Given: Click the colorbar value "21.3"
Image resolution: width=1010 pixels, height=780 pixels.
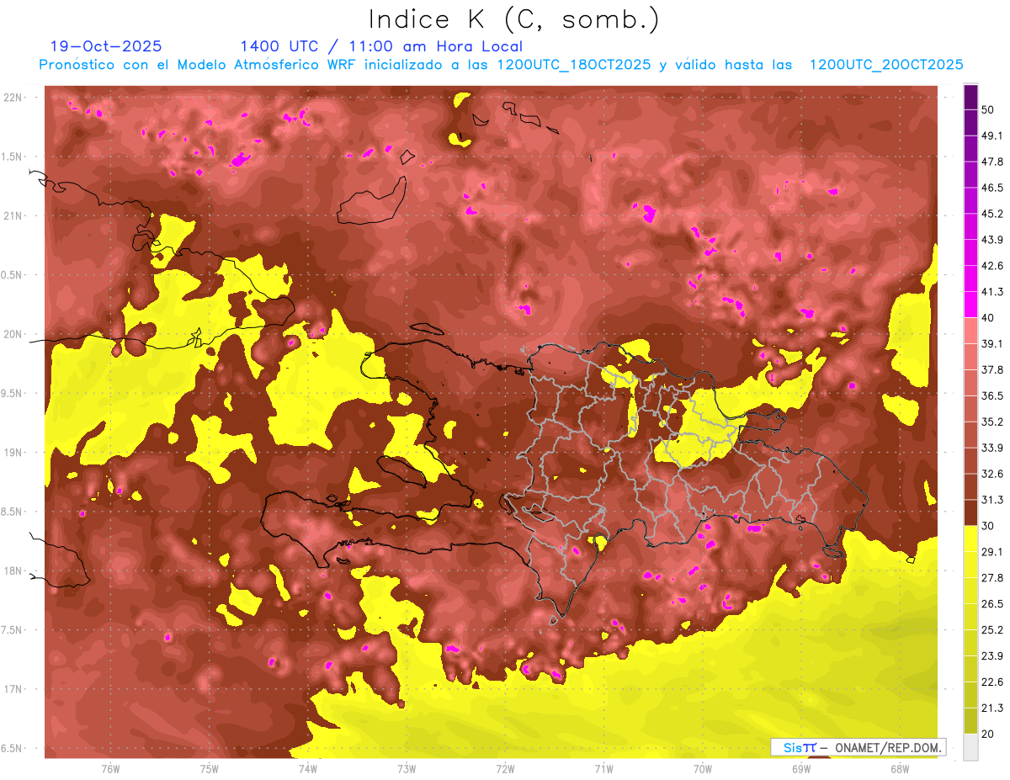Looking at the screenshot, I should [993, 708].
